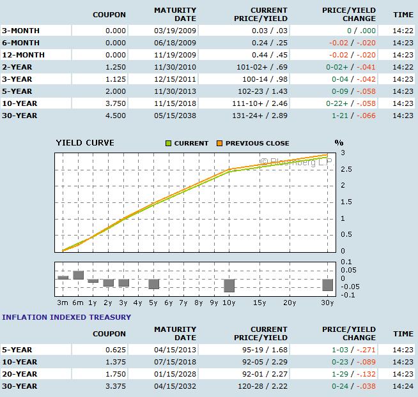Click maturity date 03/19/2009

(175, 31)
